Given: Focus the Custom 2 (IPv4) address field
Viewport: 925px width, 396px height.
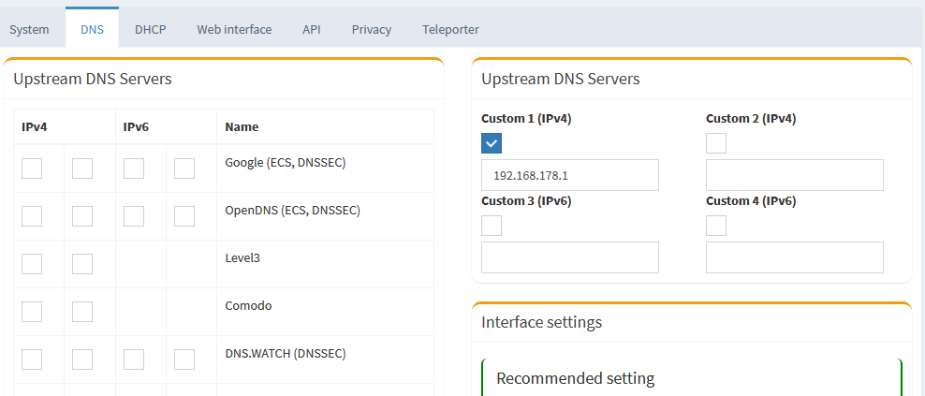Looking at the screenshot, I should 794,175.
